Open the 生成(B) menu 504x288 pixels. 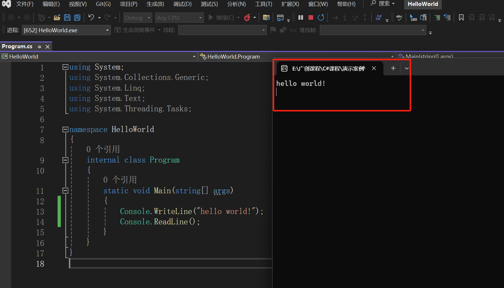155,4
